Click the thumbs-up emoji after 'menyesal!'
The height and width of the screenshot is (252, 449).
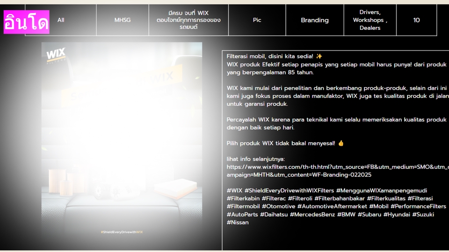[341, 143]
